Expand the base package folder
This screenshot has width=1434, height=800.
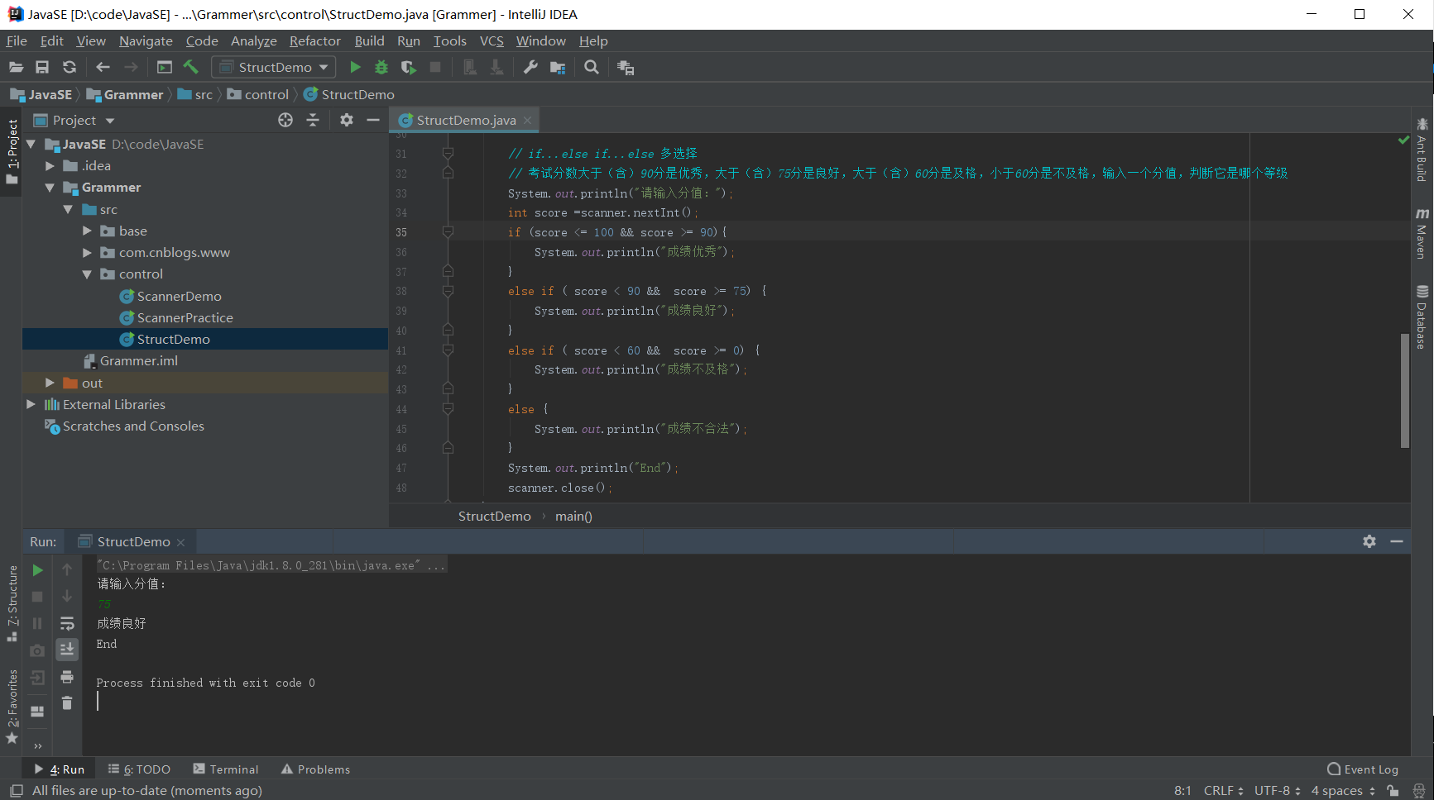(87, 231)
